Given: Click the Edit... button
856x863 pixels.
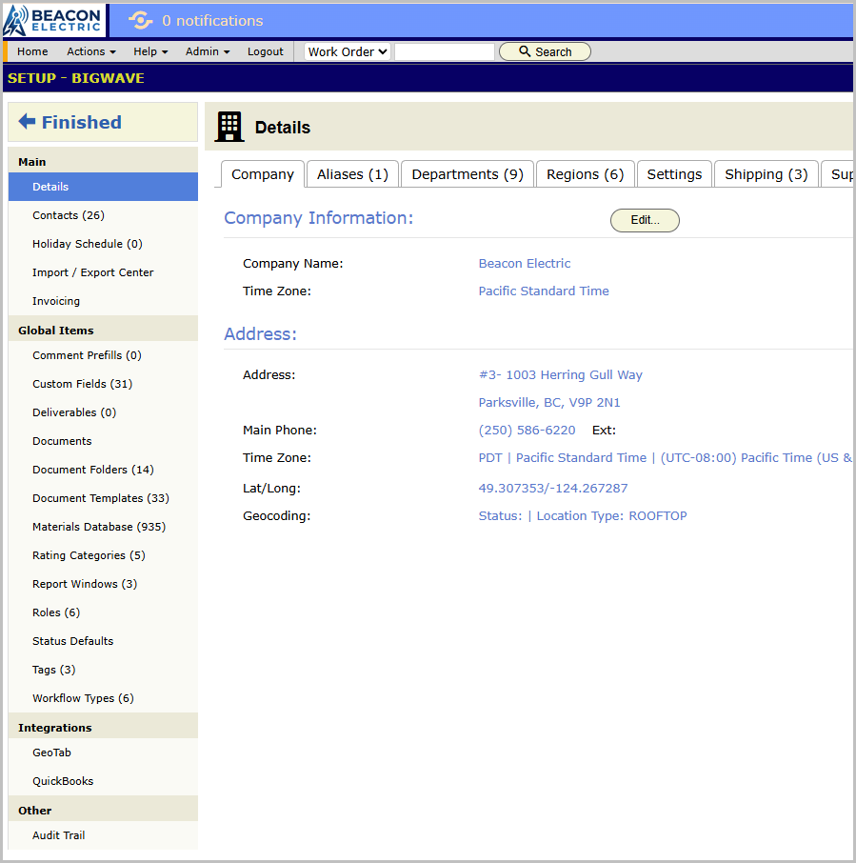Looking at the screenshot, I should pyautogui.click(x=645, y=220).
